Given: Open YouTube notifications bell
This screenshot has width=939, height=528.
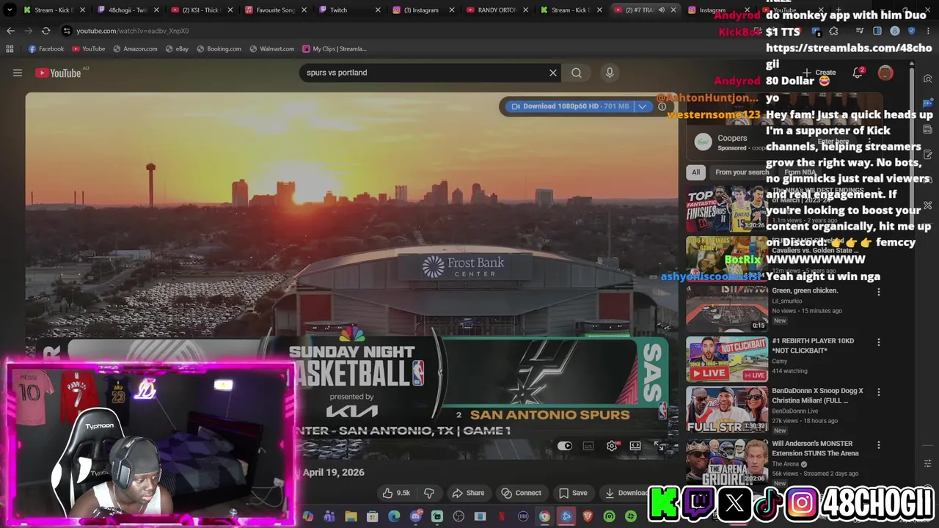Looking at the screenshot, I should pos(857,73).
